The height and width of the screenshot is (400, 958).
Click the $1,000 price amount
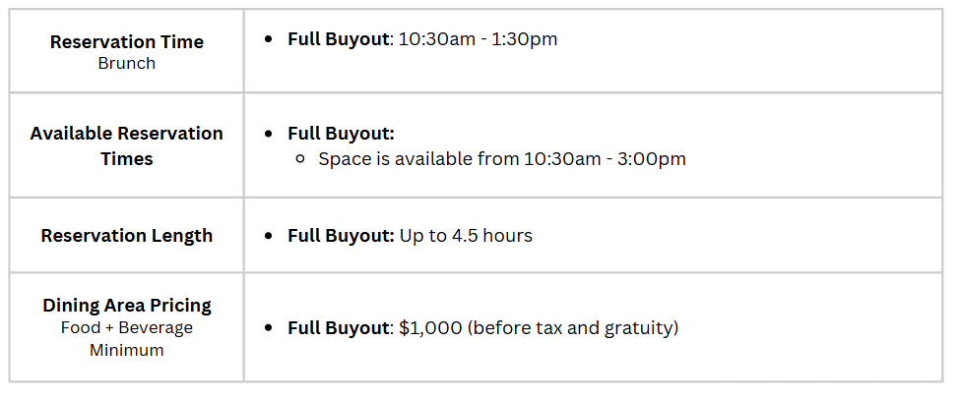430,328
